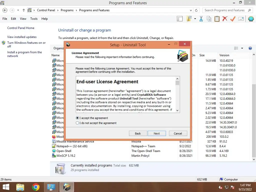The image size is (256, 192).
Task: Open Install a program from the network
Action: tap(24, 54)
